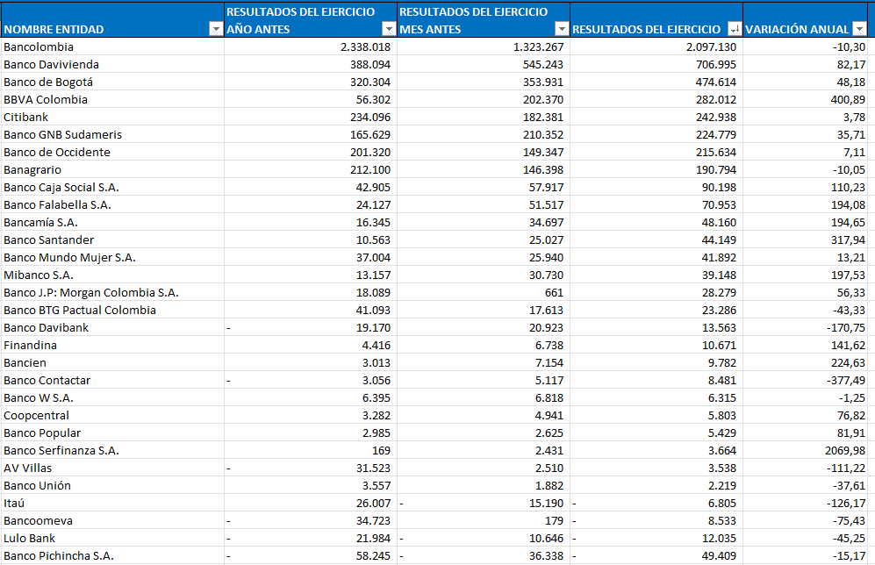Image resolution: width=875 pixels, height=565 pixels.
Task: Select the Banco Mundo Mujer S.A. cell
Action: click(x=112, y=258)
